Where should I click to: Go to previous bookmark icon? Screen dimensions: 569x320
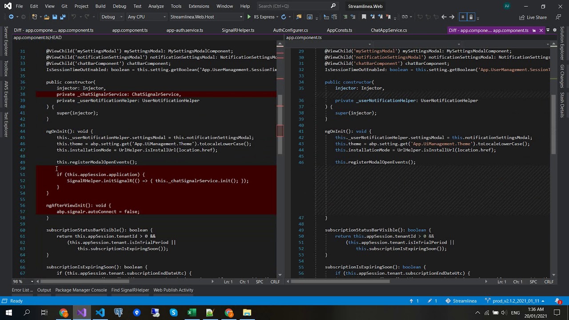point(372,17)
